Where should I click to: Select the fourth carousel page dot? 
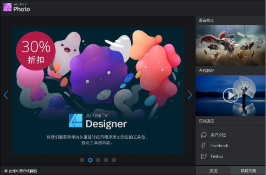point(106,160)
